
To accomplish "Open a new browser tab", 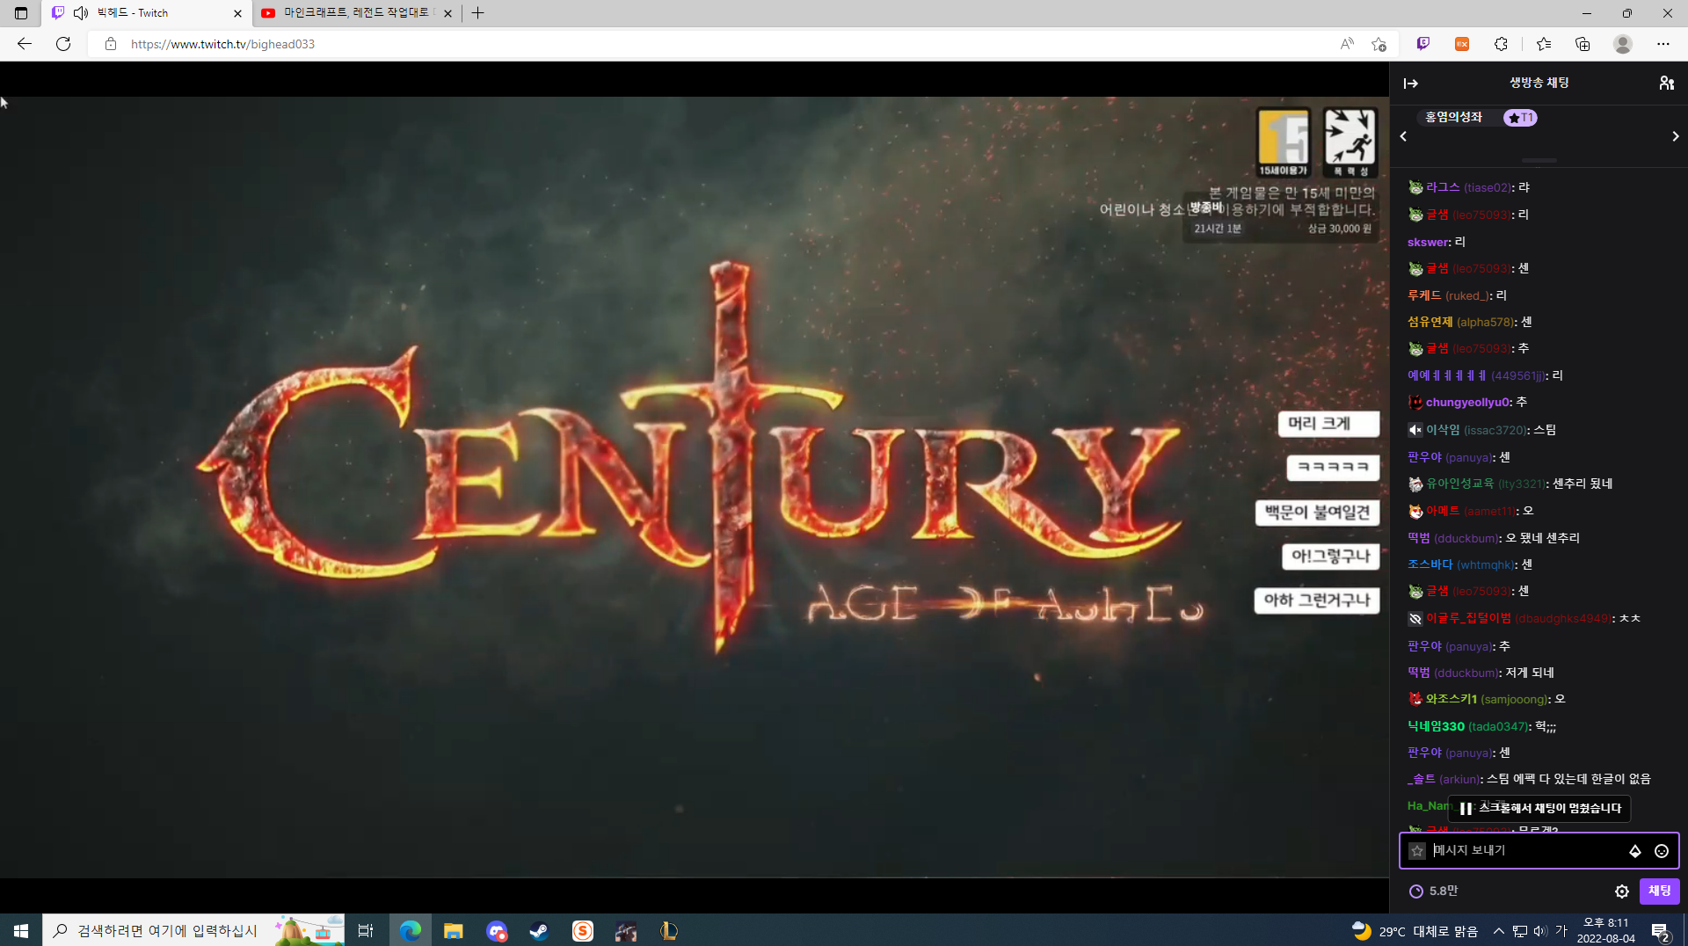I will (x=477, y=13).
